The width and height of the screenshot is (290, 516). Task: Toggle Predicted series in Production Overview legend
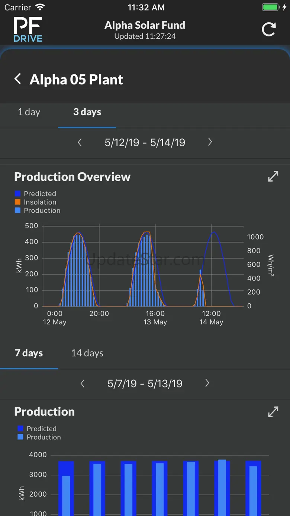[x=40, y=193]
